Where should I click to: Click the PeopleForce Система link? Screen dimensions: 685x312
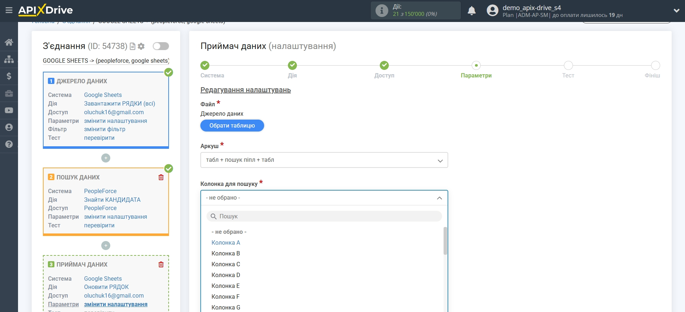click(x=100, y=191)
